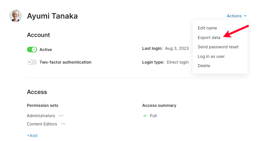Click the Direct login type value
The image size is (262, 141).
(178, 62)
